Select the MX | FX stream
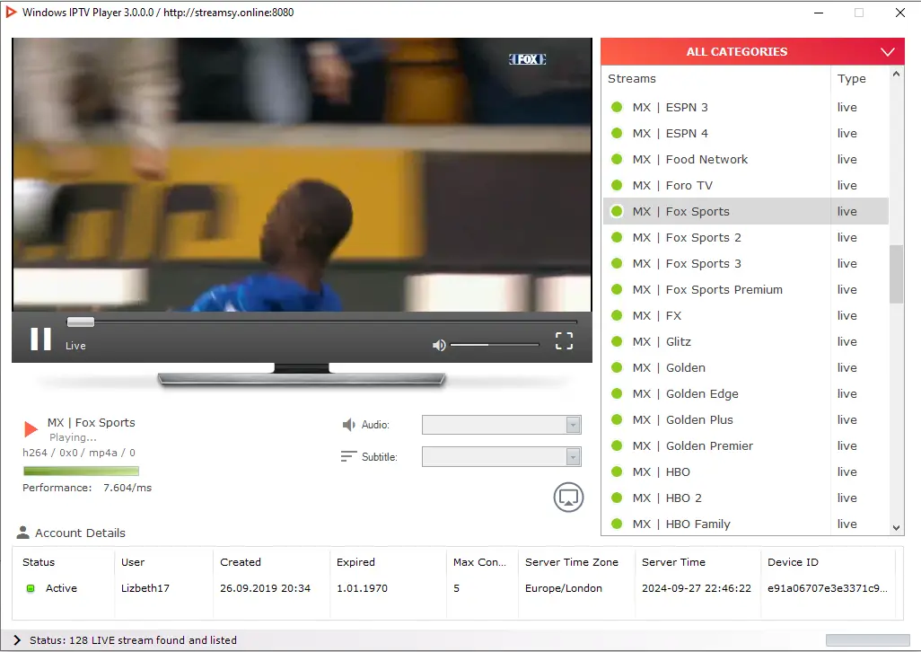921x652 pixels. tap(745, 315)
